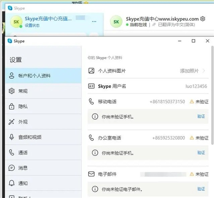Viewport: 214px width, 198px height.
Task: Click the settings window vertical scrollbar
Action: click(x=212, y=95)
